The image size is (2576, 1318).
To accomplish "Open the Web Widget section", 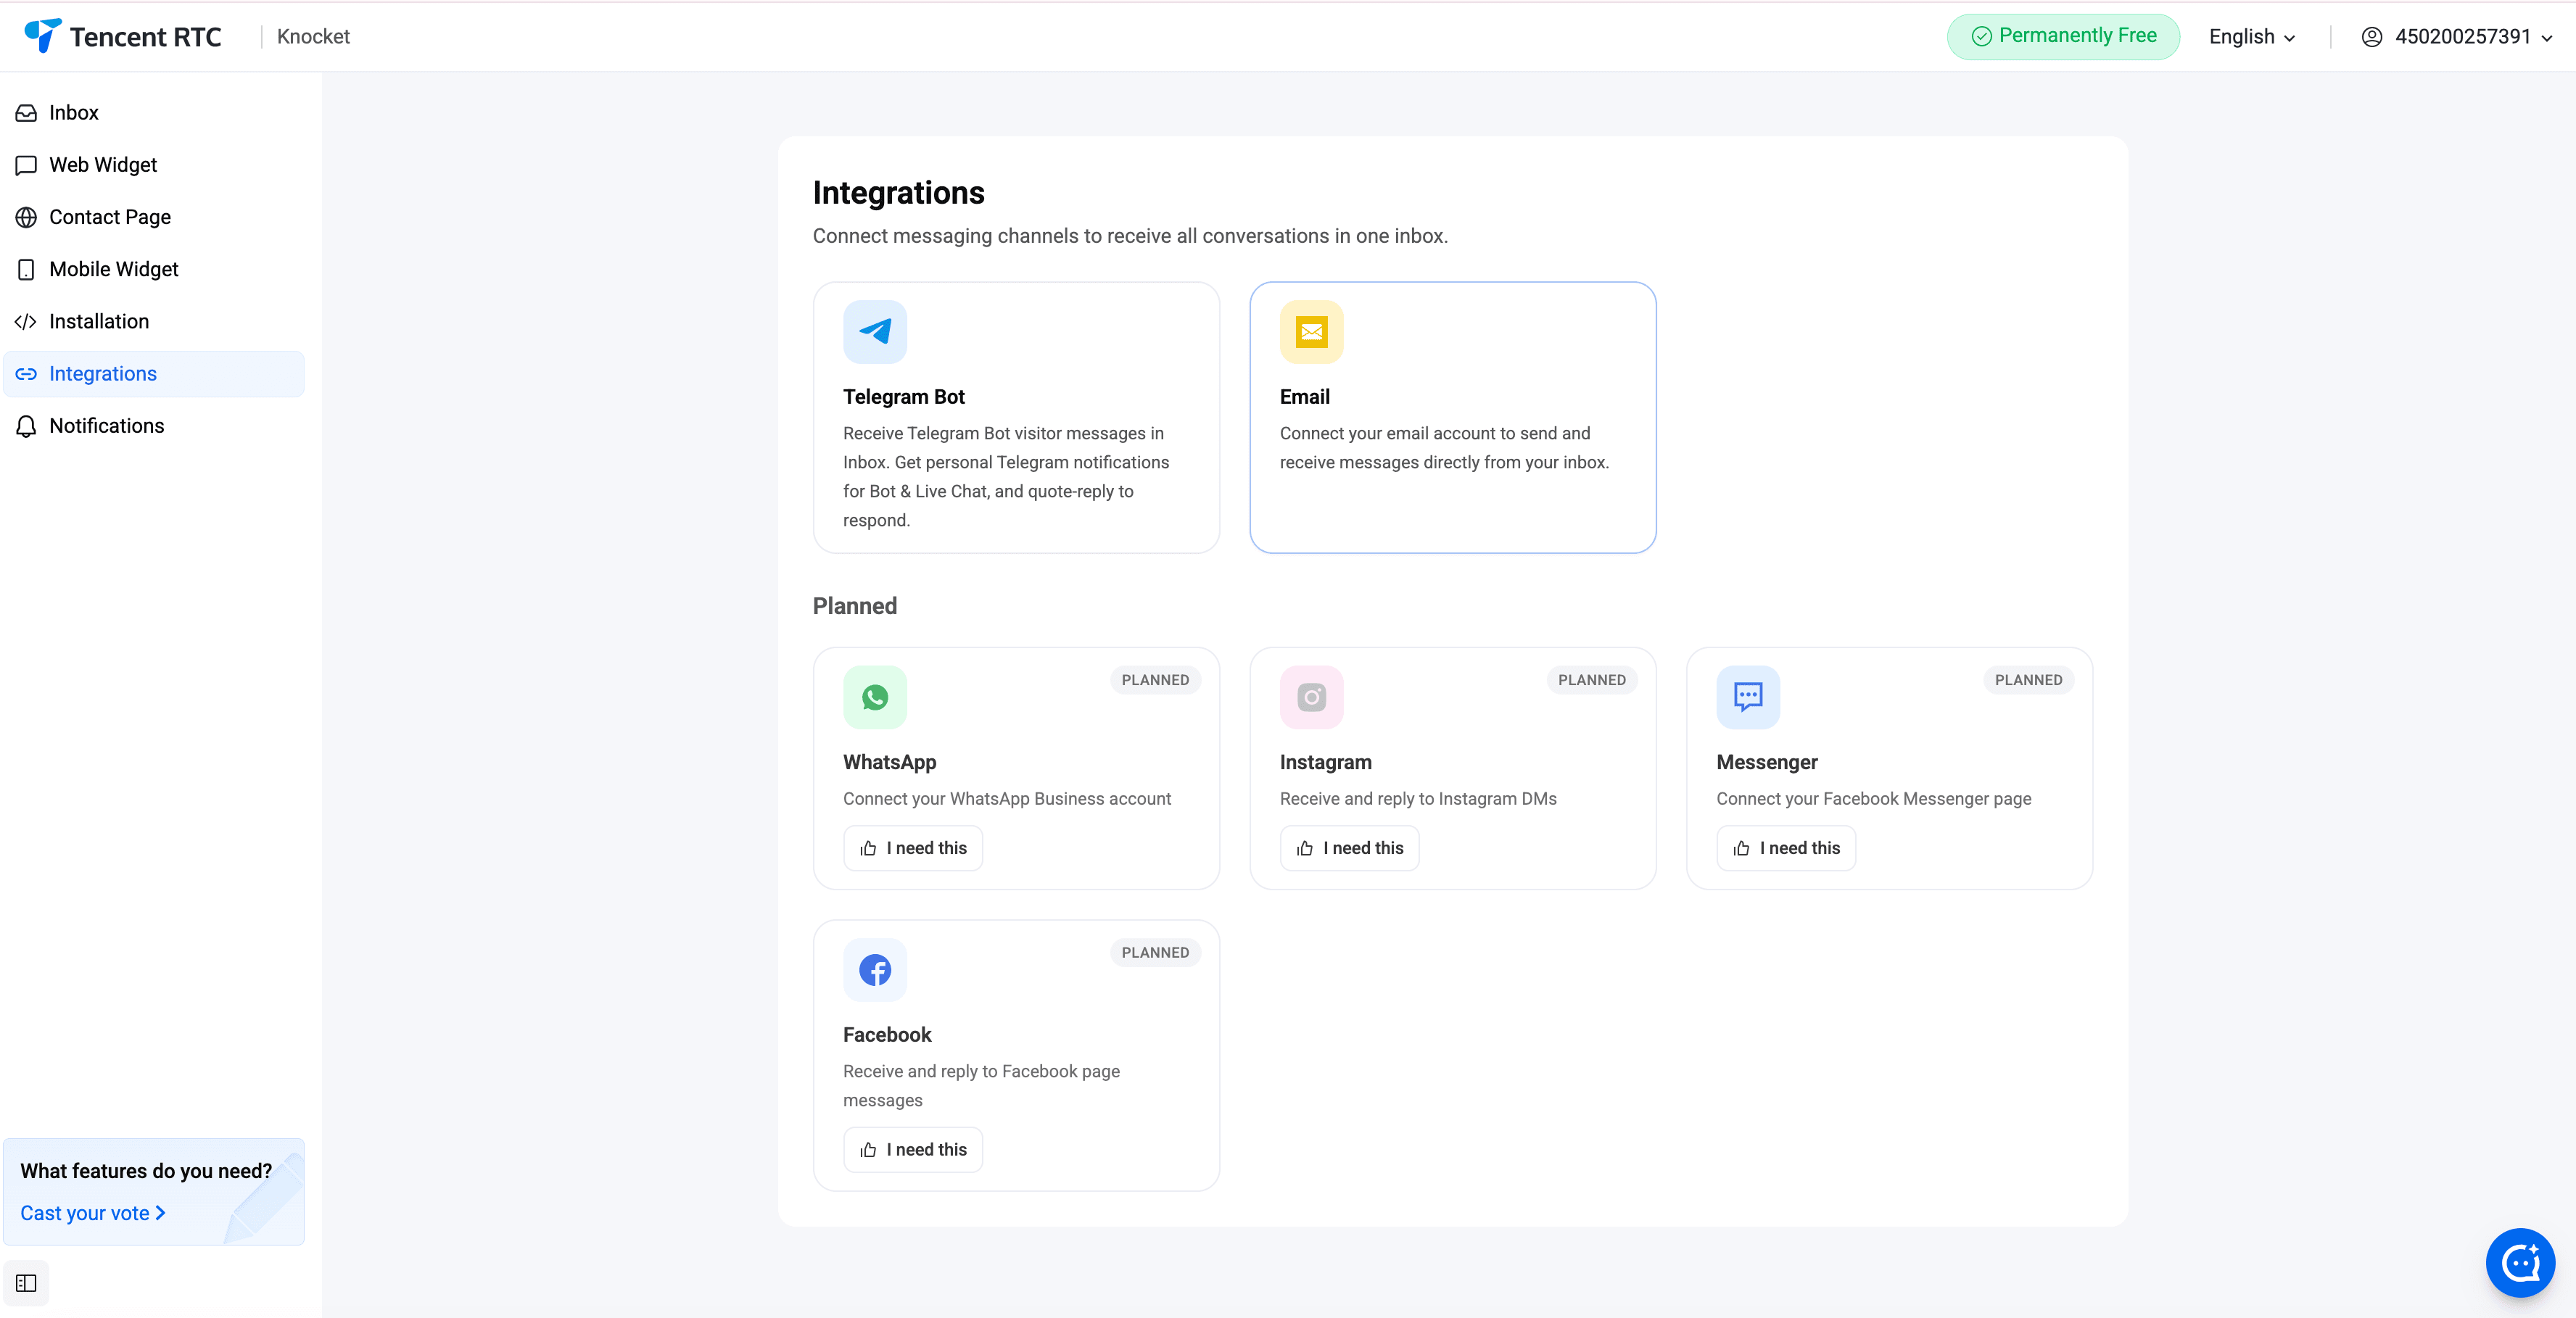I will [154, 165].
